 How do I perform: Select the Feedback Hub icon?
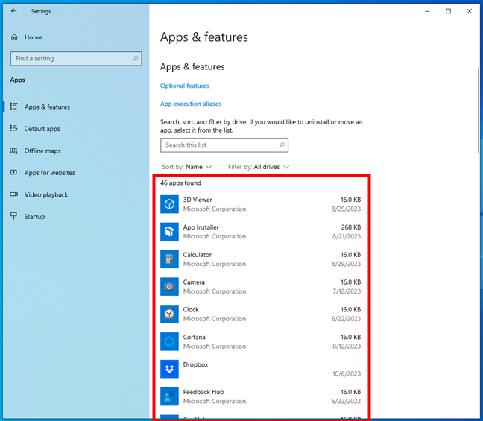click(169, 396)
